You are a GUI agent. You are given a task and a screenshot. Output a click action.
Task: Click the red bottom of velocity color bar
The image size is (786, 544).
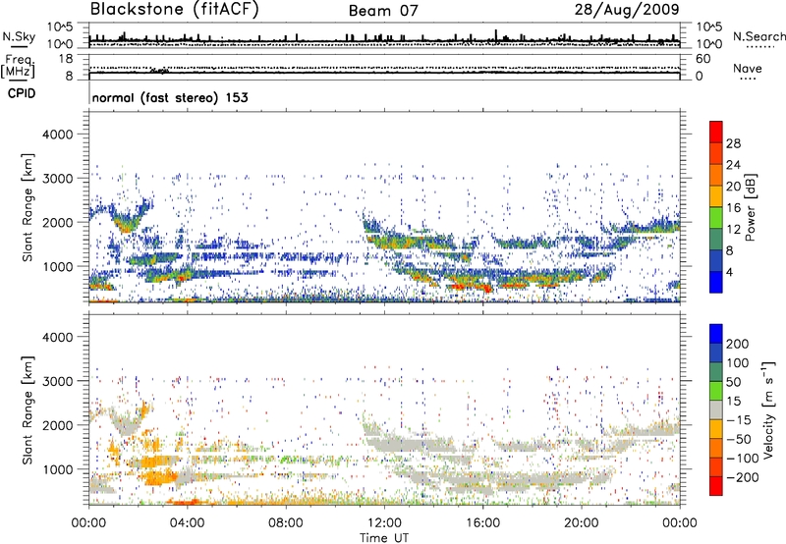(716, 486)
